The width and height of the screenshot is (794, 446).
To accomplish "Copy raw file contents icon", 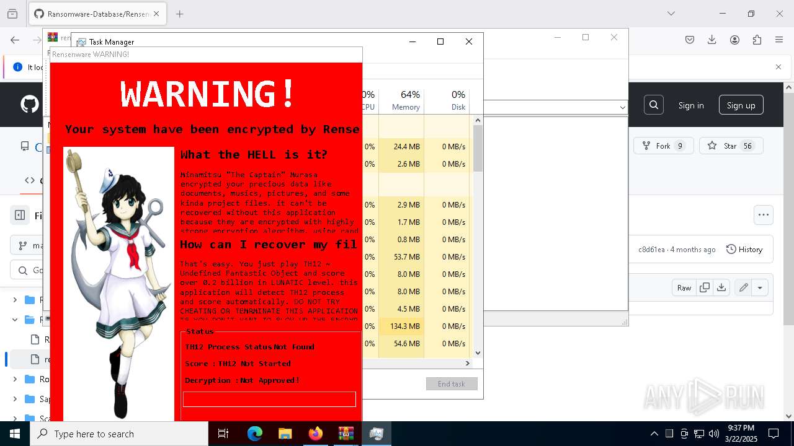I will [x=704, y=287].
